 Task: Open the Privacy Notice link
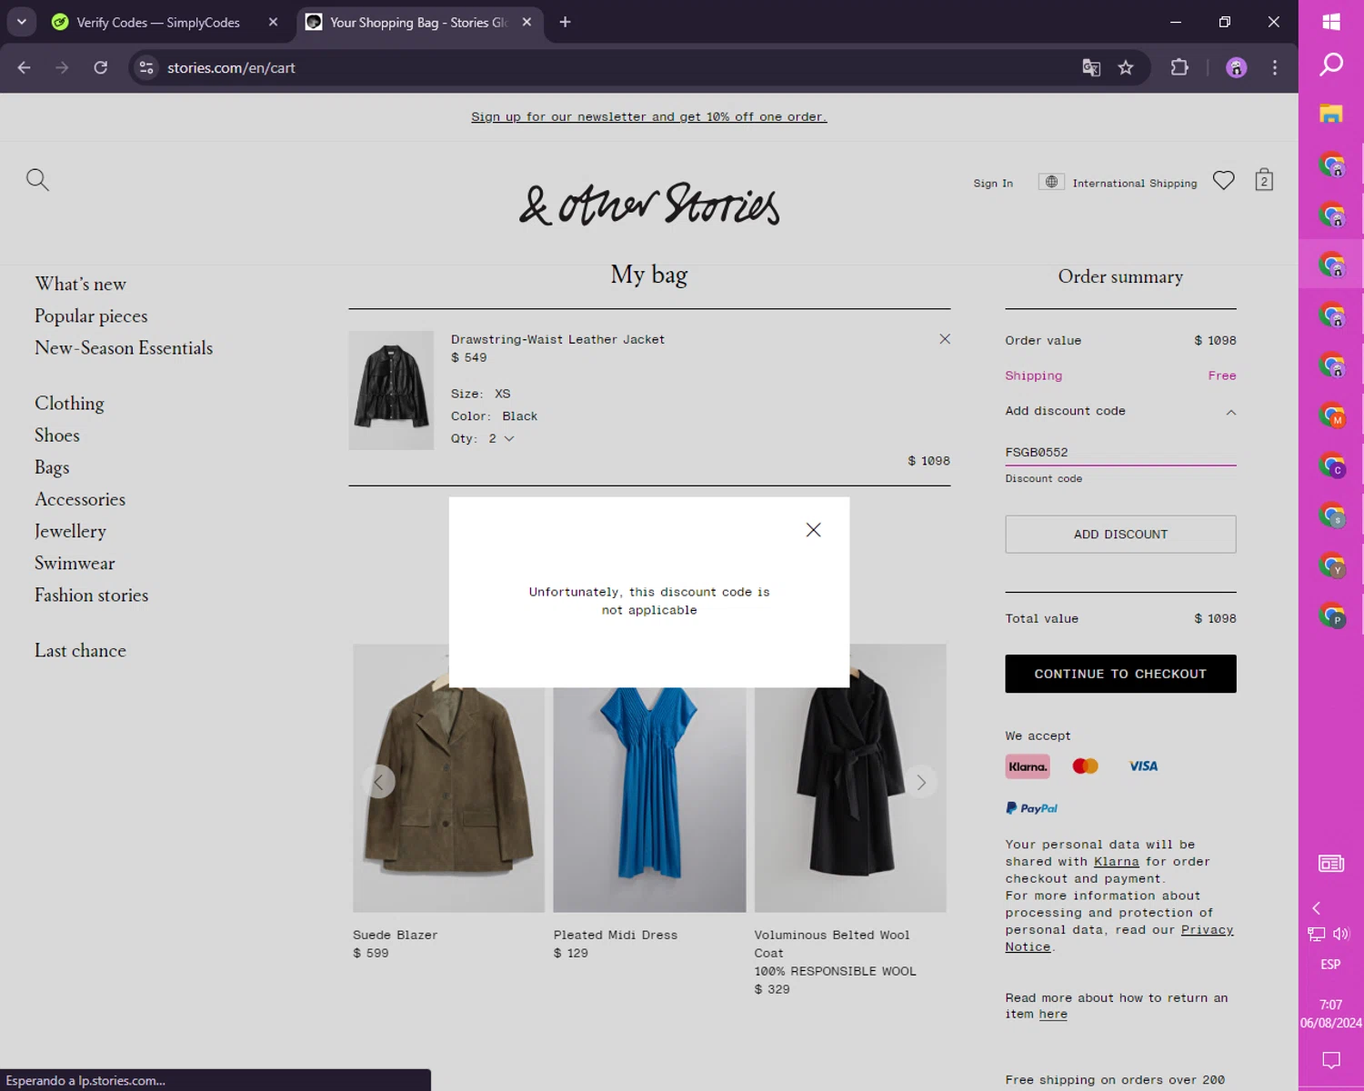[1119, 938]
